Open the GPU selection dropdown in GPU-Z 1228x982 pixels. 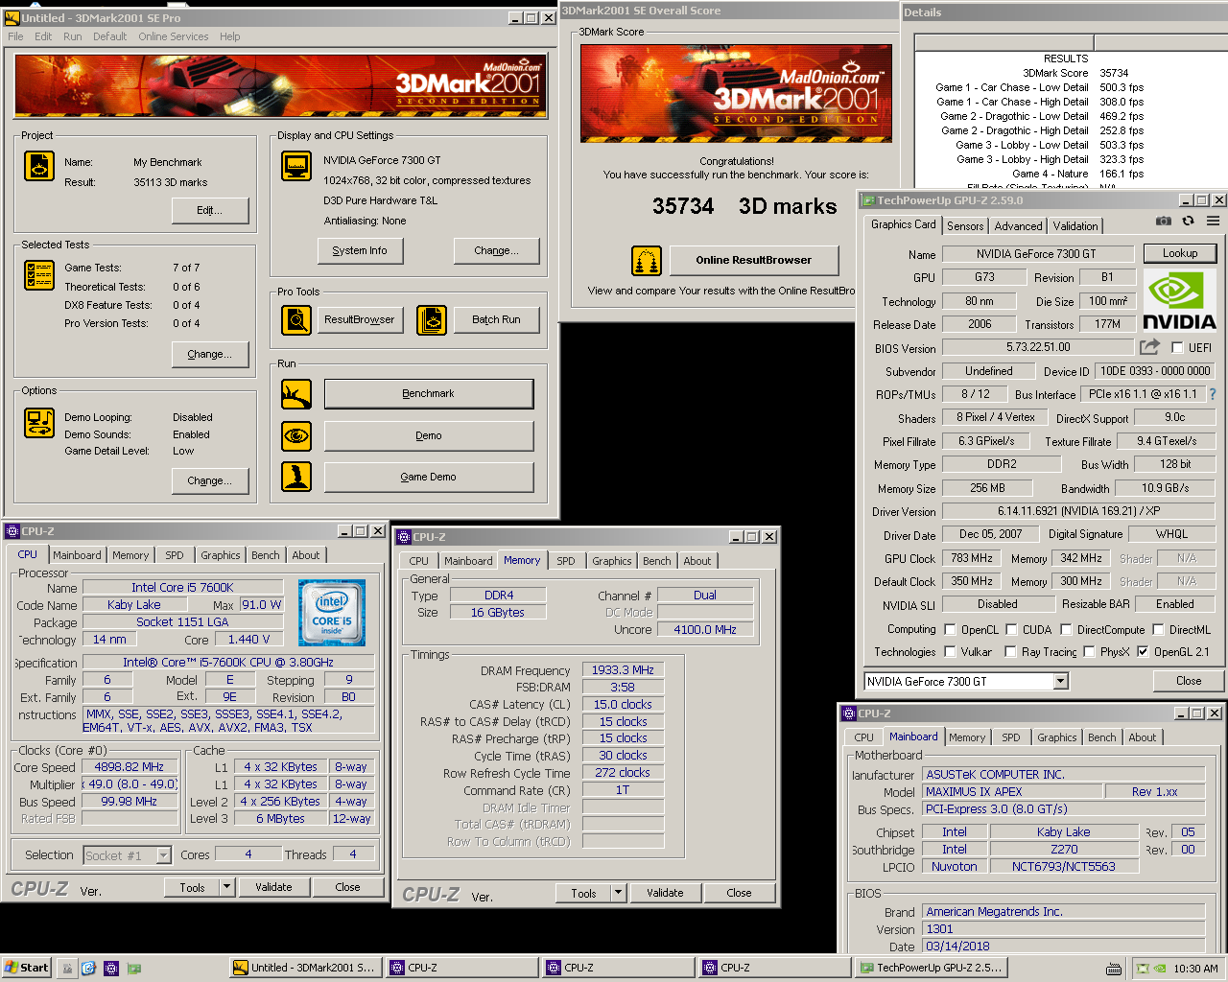pos(1061,681)
